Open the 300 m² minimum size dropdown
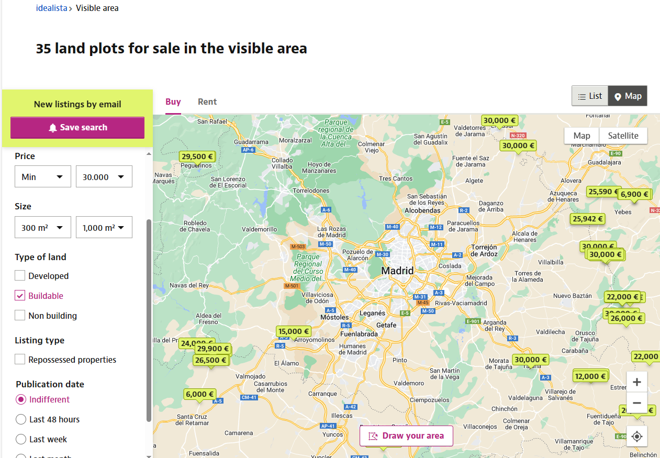660x458 pixels. point(43,228)
